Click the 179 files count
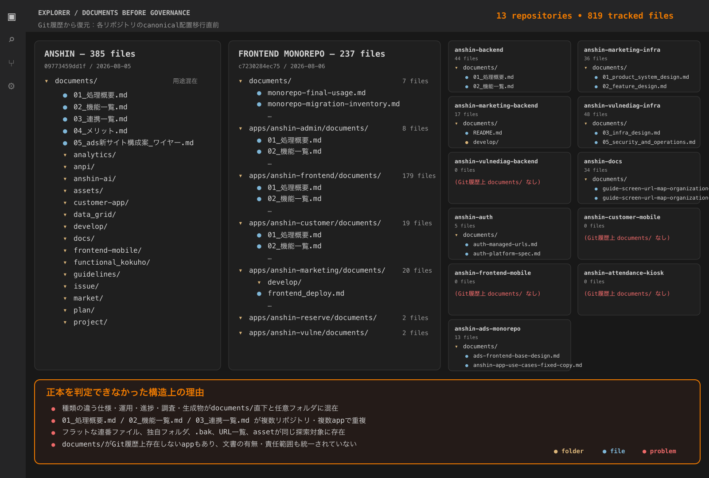This screenshot has height=478, width=709. point(419,176)
